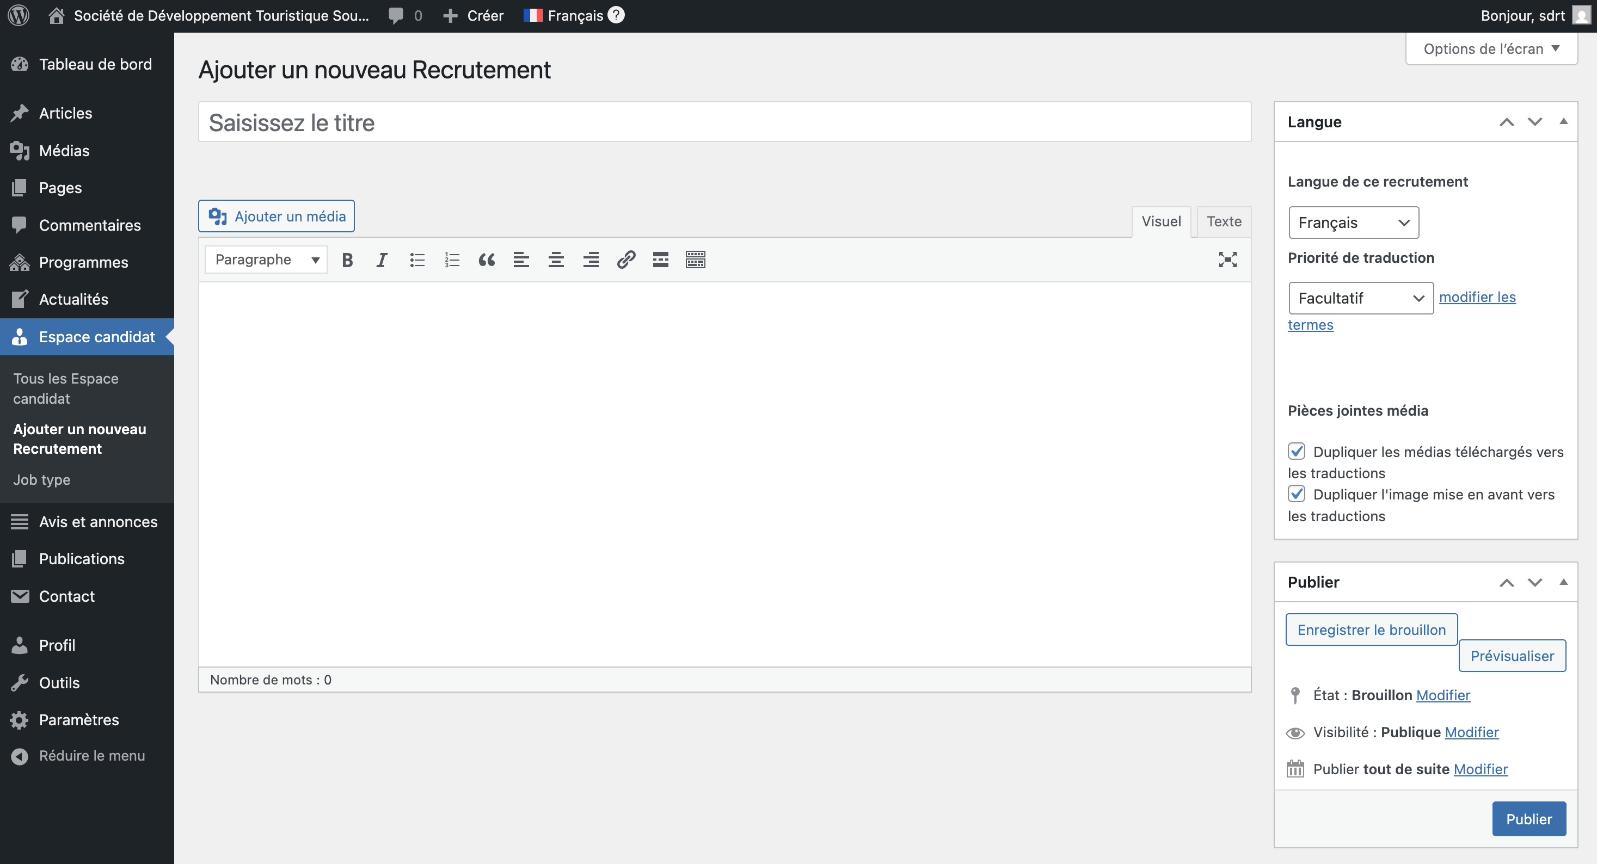1597x864 pixels.
Task: Insert the Read More tag
Action: click(661, 260)
